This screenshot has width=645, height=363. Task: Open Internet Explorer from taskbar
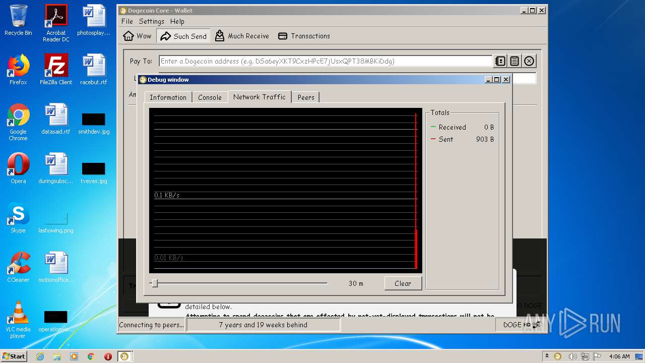[40, 356]
